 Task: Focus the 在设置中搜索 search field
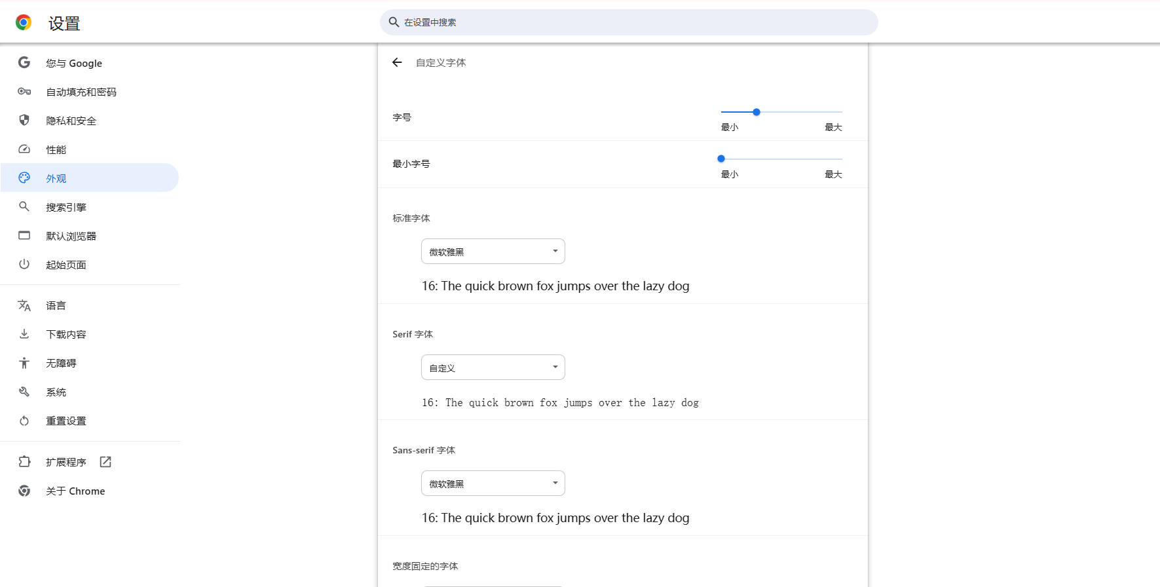[x=629, y=22]
